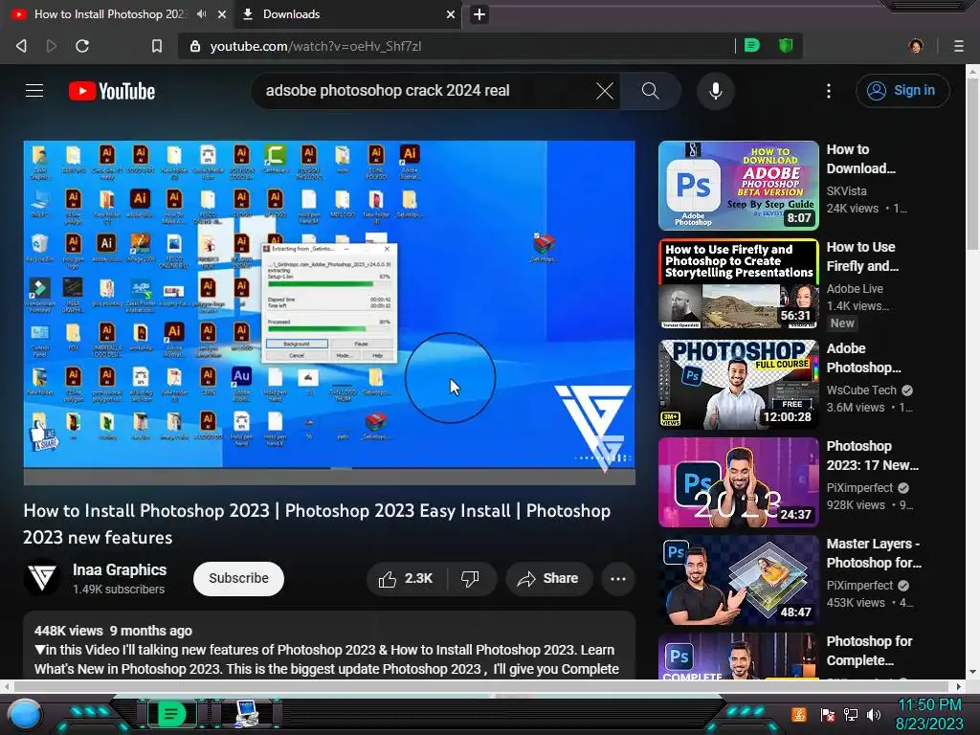980x735 pixels.
Task: Click 'Master Layers - Photoshop for…' title
Action: point(874,553)
